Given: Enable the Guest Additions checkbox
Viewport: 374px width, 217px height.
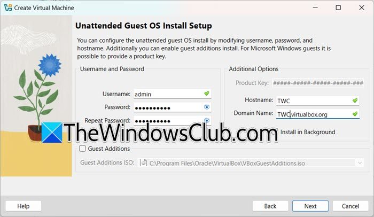Looking at the screenshot, I should pyautogui.click(x=83, y=149).
